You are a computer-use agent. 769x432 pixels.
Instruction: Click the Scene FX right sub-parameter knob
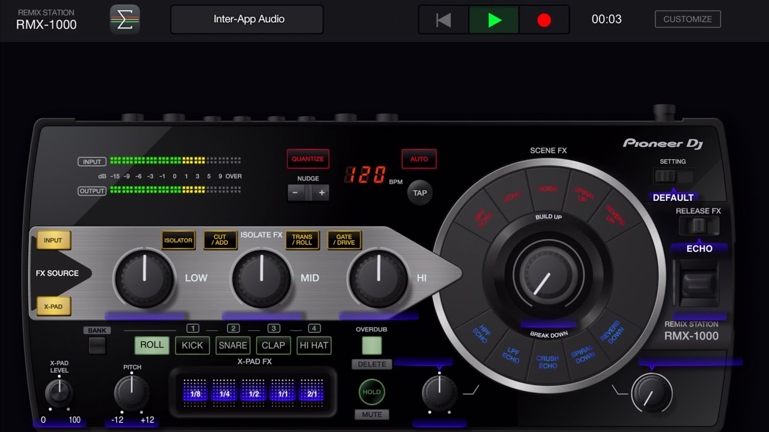tap(652, 393)
